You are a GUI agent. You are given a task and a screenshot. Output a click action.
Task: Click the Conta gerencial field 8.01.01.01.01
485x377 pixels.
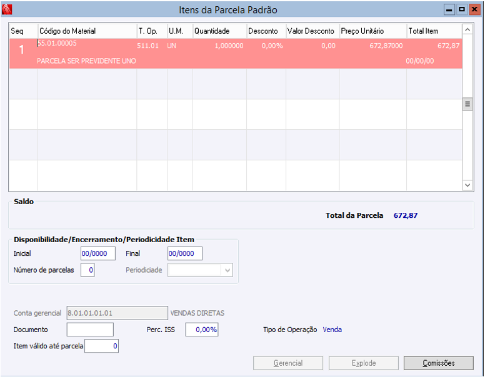117,313
